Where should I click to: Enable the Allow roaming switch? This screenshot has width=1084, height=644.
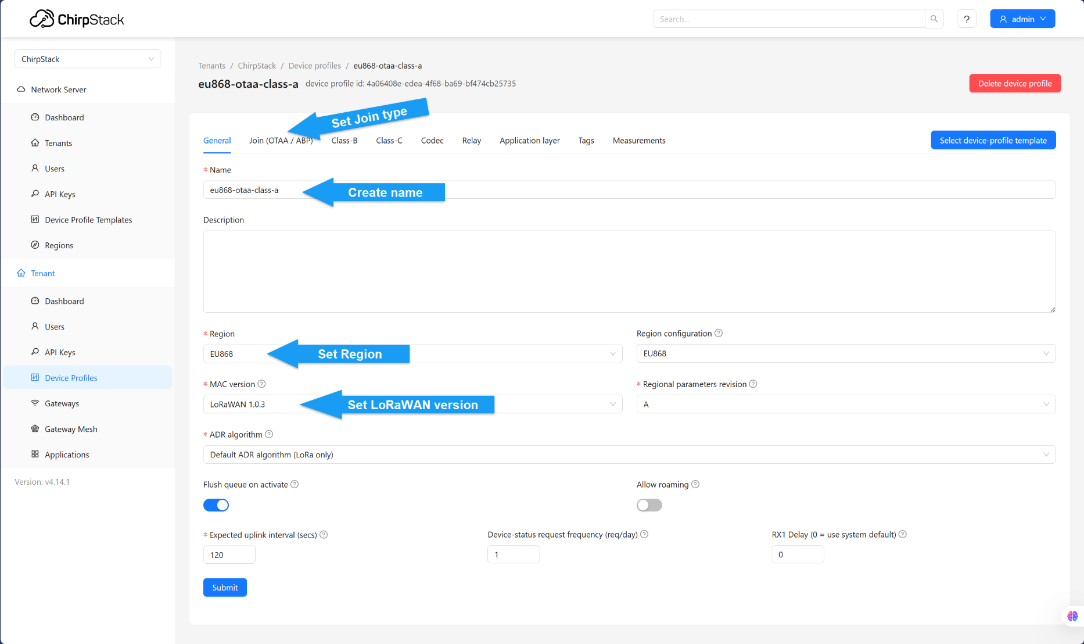649,505
